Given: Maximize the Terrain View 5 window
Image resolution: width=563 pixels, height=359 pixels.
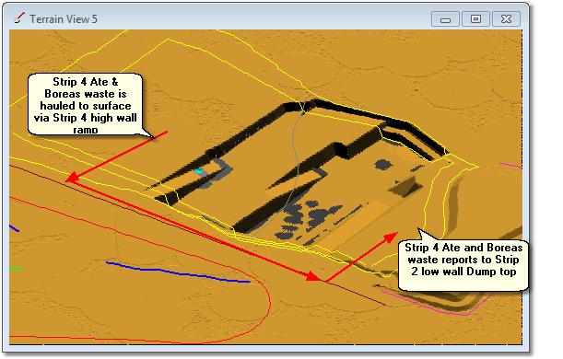Looking at the screenshot, I should click(x=475, y=19).
